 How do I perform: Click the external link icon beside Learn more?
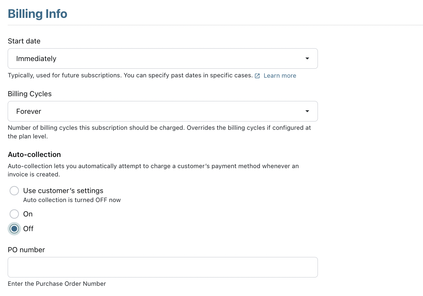(257, 76)
